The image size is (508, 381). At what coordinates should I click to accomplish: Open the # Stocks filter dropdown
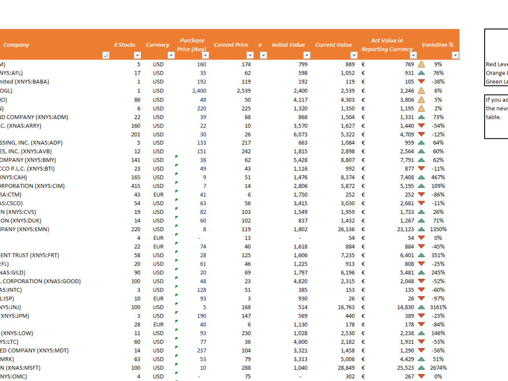(x=137, y=55)
